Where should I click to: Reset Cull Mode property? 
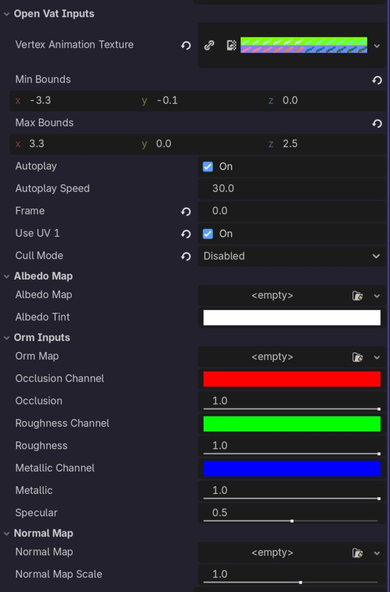click(x=186, y=257)
